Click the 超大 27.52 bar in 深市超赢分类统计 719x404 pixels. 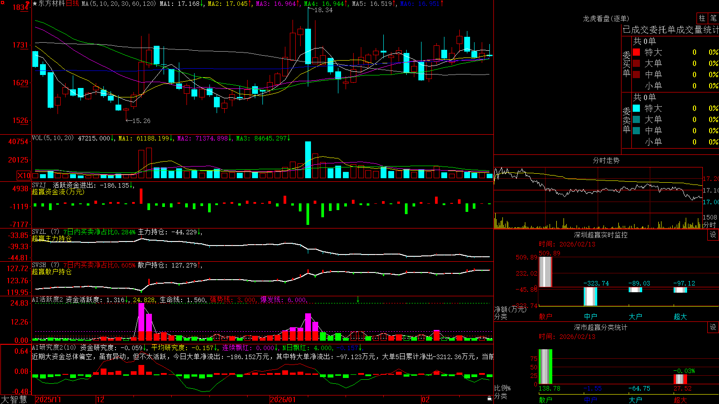point(680,379)
